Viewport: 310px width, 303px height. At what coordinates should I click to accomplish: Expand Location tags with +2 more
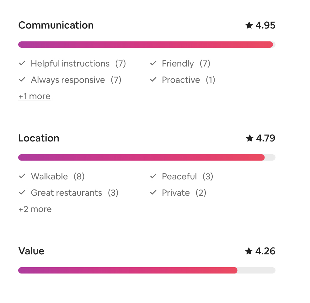(x=35, y=209)
